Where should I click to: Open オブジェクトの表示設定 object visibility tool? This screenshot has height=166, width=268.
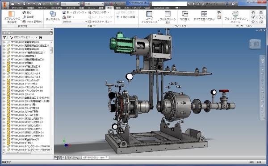(12, 17)
